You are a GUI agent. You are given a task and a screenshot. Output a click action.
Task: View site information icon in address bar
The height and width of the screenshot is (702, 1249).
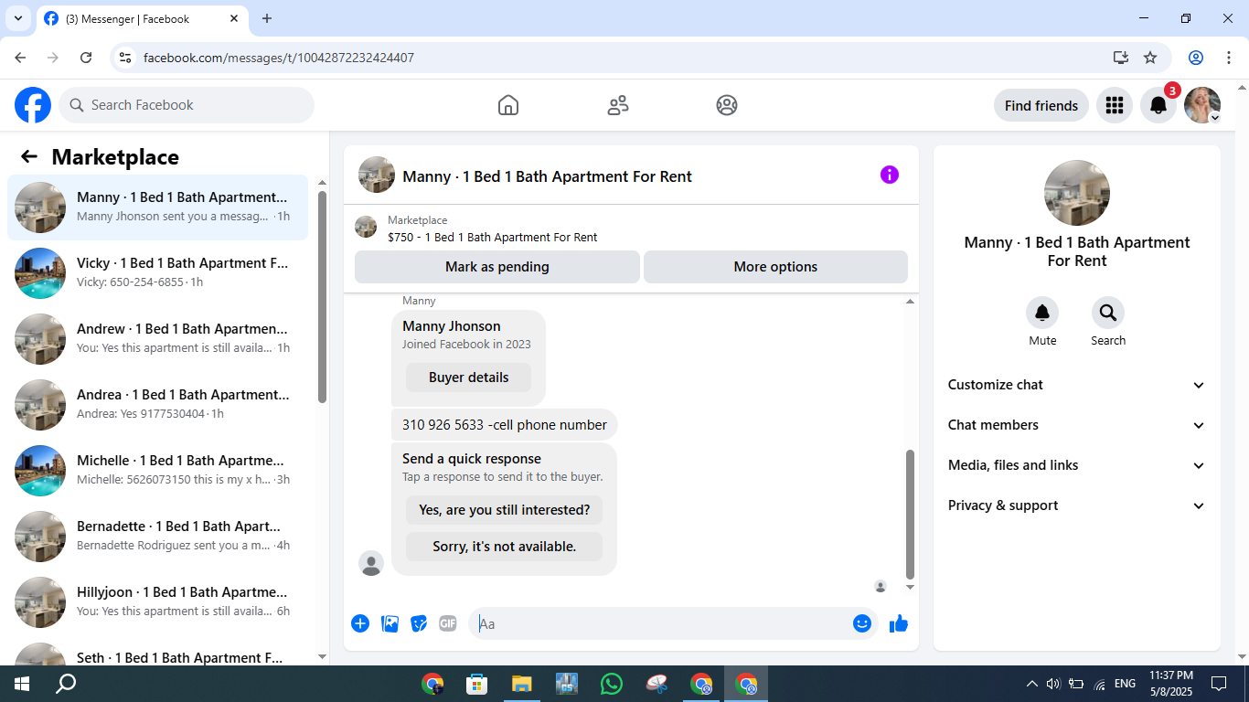(x=126, y=58)
